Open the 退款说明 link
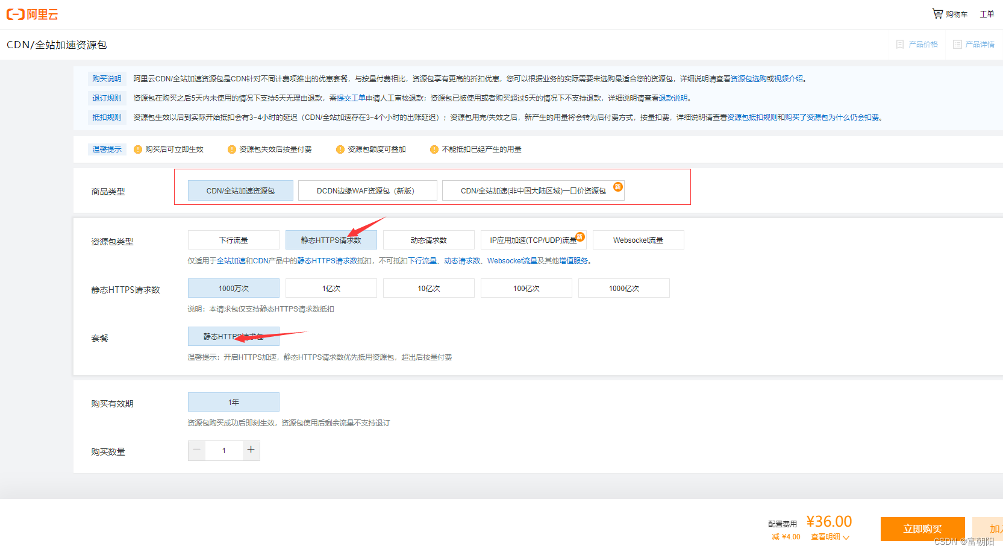The image size is (1003, 552). click(x=673, y=98)
